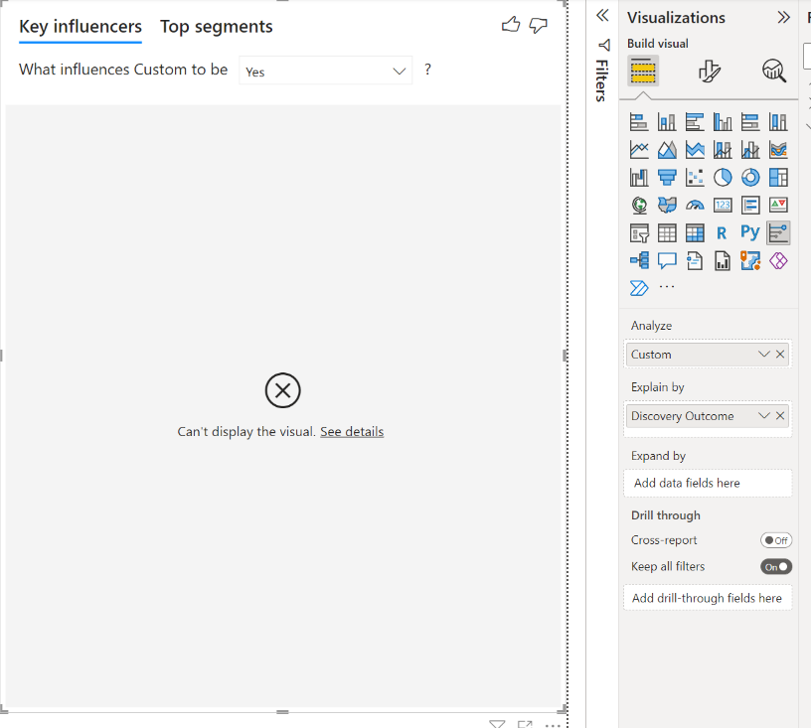Pick the 100% stacked column chart visual
The height and width of the screenshot is (728, 811).
tap(778, 122)
